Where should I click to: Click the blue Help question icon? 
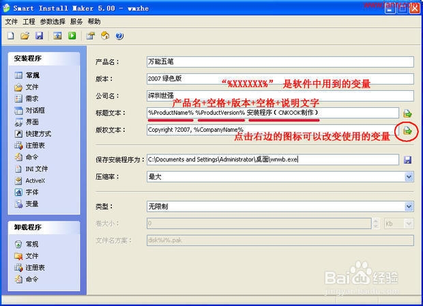(x=119, y=36)
